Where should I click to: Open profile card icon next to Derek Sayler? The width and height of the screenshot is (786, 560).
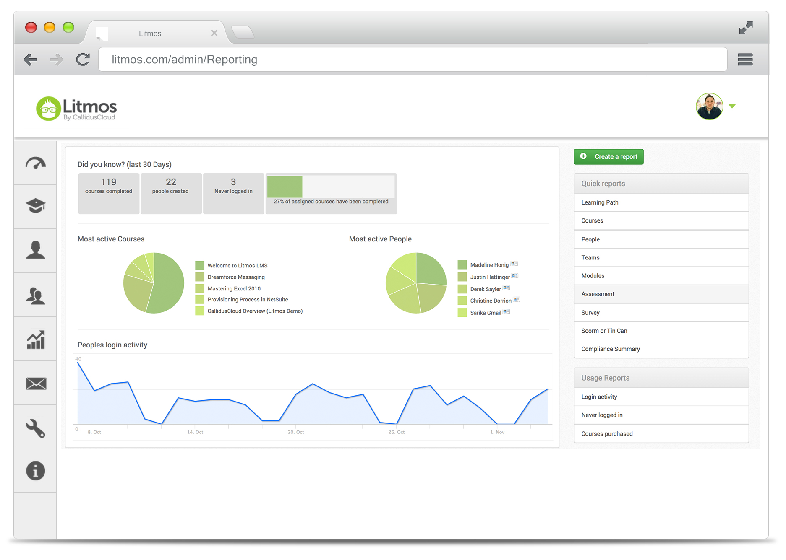(x=507, y=288)
